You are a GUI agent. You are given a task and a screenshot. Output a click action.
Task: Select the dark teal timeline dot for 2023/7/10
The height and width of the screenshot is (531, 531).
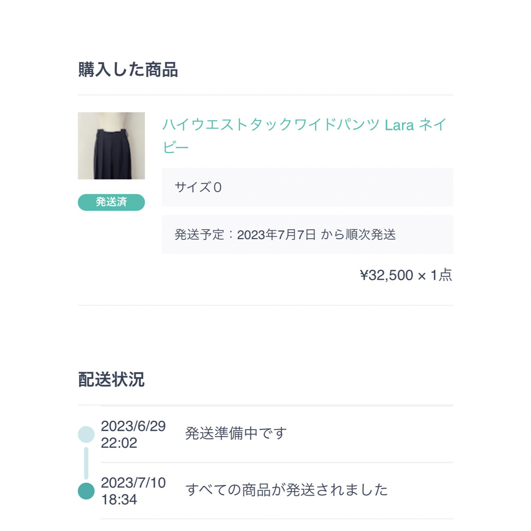click(x=87, y=491)
